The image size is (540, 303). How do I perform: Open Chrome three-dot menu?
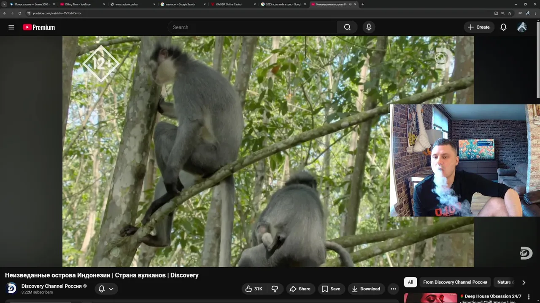(535, 13)
